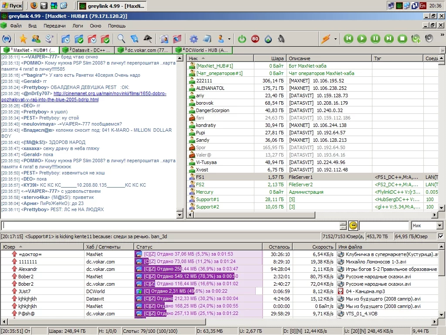Open the notepad icon in toolbar
Image resolution: width=446 pixels, height=335 pixels.
click(x=207, y=39)
